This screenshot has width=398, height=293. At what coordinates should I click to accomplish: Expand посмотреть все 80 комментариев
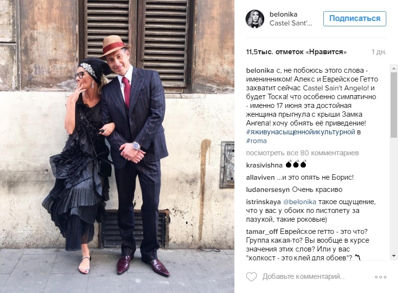(302, 153)
